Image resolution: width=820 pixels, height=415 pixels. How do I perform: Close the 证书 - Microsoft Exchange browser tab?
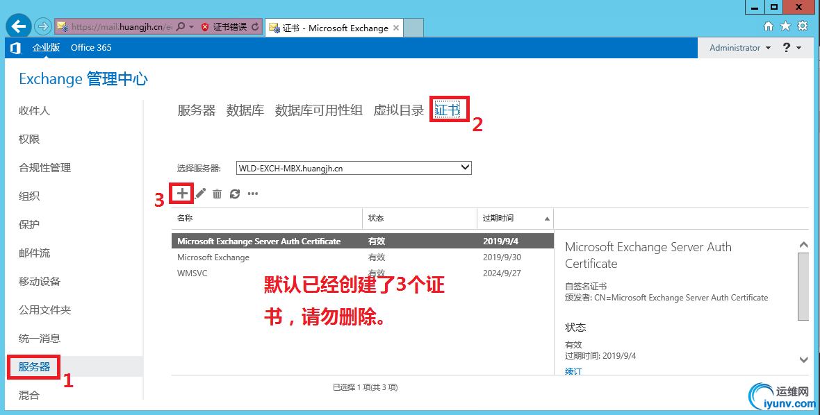click(x=396, y=28)
